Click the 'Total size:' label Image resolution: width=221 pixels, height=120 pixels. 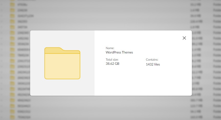click(x=112, y=60)
